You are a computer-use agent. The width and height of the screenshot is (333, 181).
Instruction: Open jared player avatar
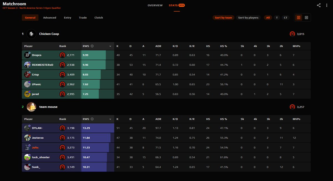click(x=27, y=94)
